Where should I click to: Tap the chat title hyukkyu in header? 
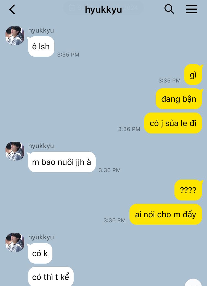(103, 9)
